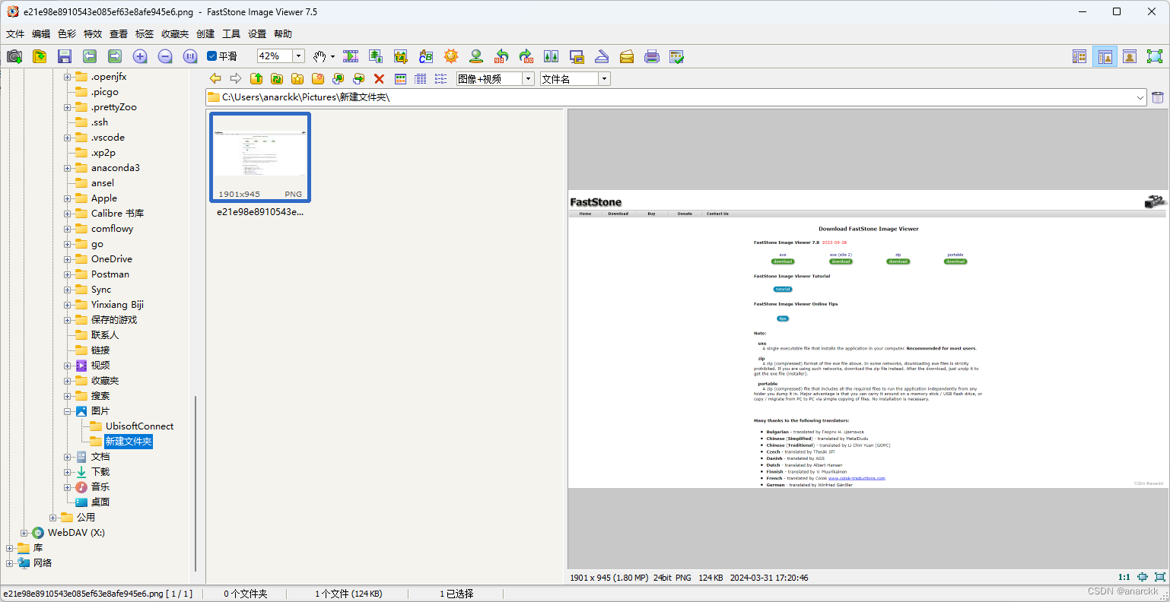Rotate the image left 90 degrees
This screenshot has width=1170, height=602.
click(501, 56)
